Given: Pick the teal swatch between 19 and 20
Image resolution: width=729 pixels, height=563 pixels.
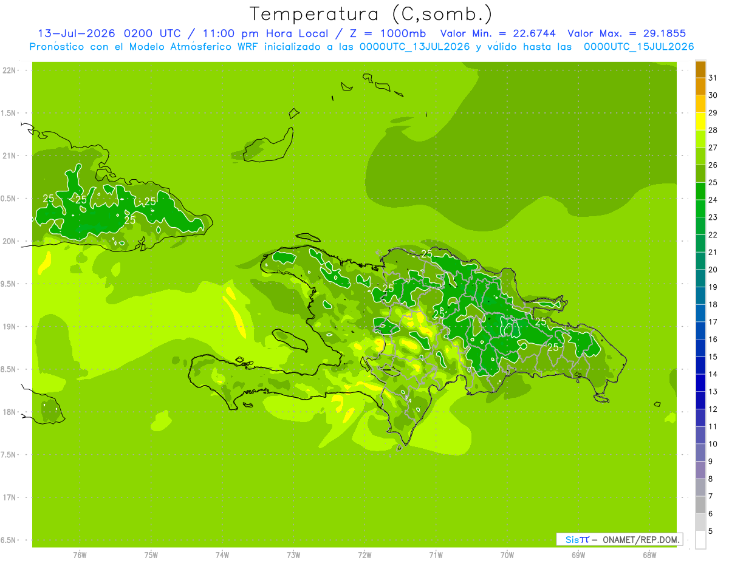Looking at the screenshot, I should click(700, 278).
